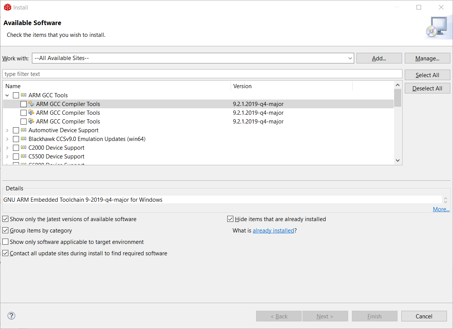Toggle Group items by category checkbox
Screen dimensions: 453x329
5,230
